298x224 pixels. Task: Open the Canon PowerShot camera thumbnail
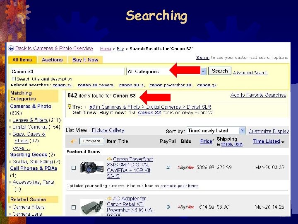(91, 168)
